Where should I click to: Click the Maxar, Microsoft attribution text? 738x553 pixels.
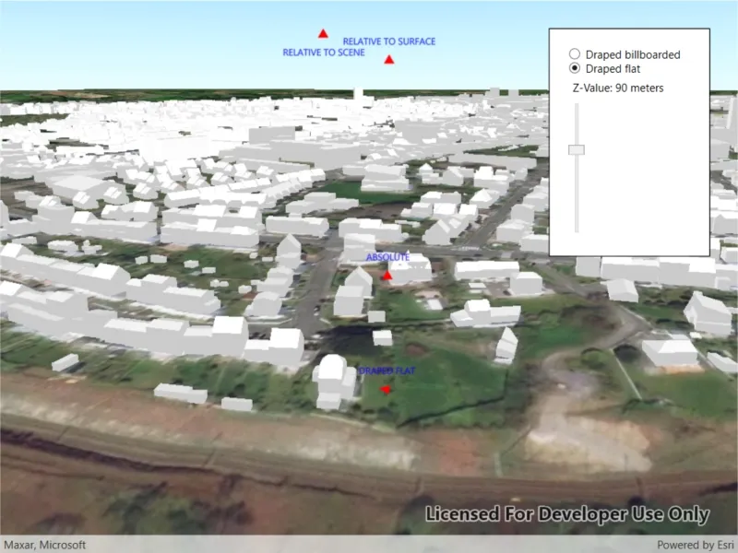44,545
